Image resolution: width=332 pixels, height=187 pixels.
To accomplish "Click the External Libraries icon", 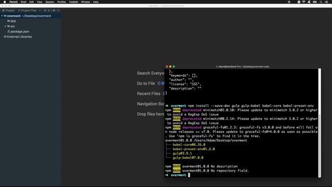I will point(5,36).
